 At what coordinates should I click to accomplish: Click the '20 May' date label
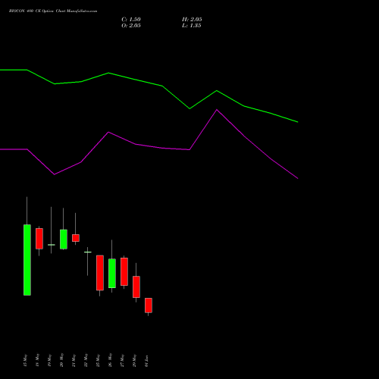[61, 361]
